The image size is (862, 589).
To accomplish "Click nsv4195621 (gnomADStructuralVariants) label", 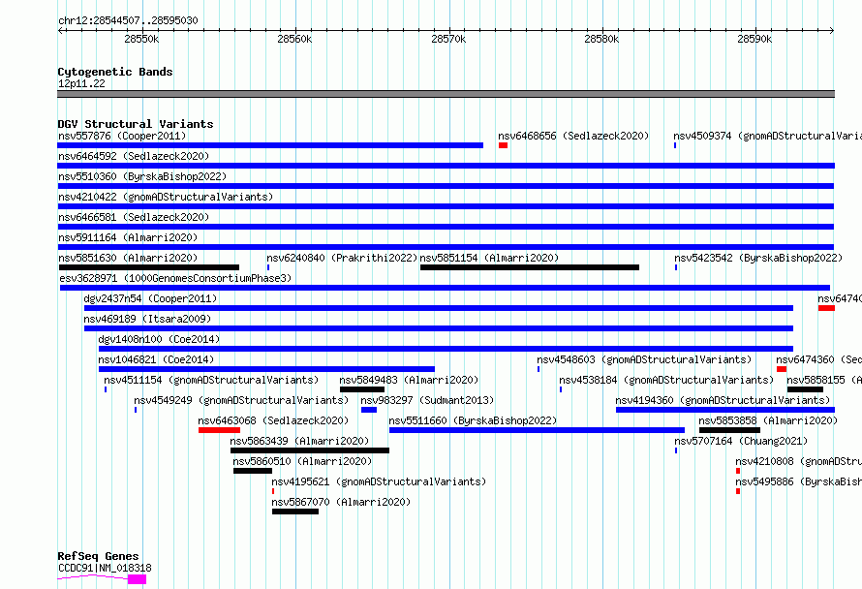I will click(x=379, y=481).
